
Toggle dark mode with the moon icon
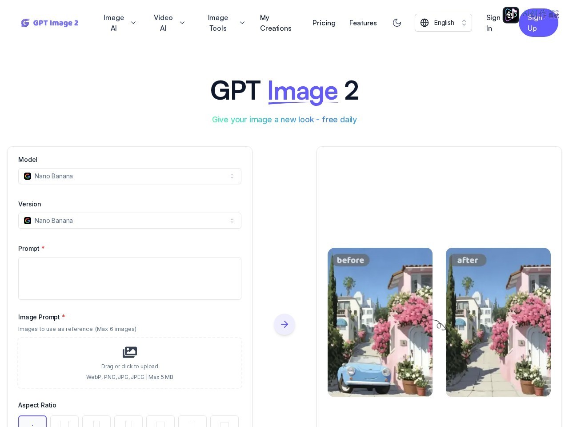coord(397,23)
